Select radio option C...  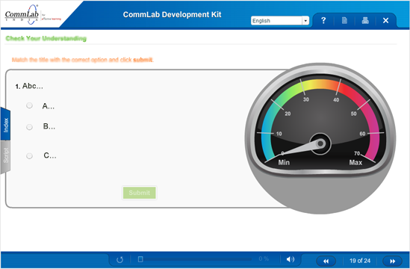30,156
